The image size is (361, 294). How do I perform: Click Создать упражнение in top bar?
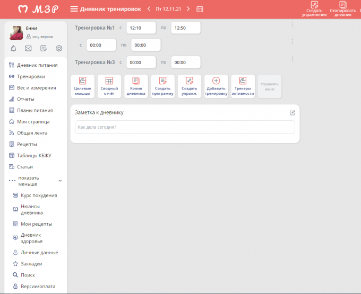314,8
